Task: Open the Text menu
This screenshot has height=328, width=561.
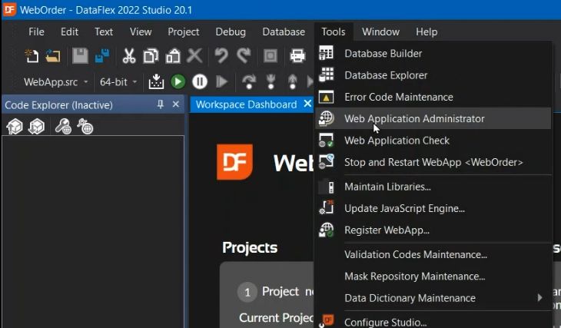Action: click(x=104, y=31)
